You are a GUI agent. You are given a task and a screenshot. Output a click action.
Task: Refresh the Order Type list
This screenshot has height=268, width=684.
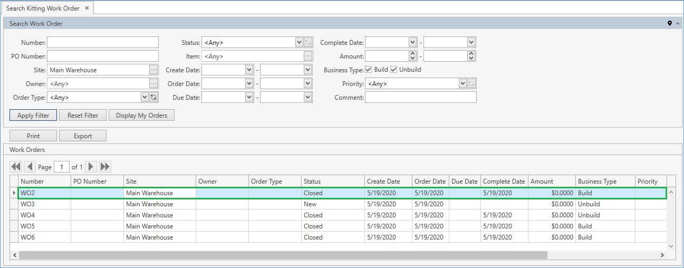(x=153, y=97)
